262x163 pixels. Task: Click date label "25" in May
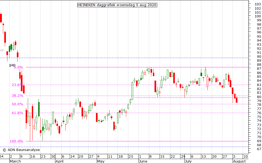click(131, 157)
